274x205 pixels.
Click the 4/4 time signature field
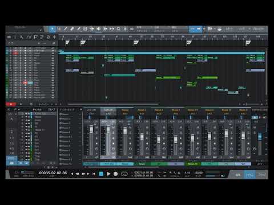pos(187,173)
